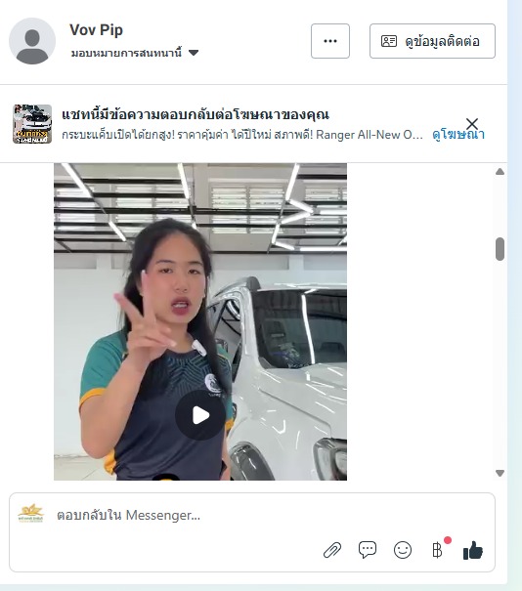Expand the มอบหมายการสนทนานี้ dropdown arrow
522x591 pixels.
(194, 53)
